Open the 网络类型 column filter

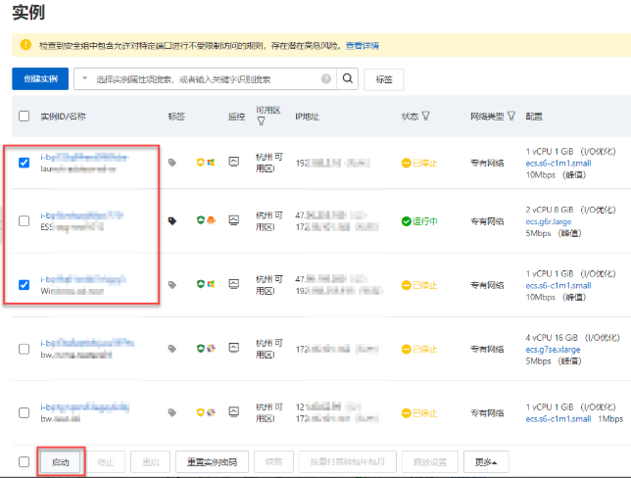coord(511,116)
